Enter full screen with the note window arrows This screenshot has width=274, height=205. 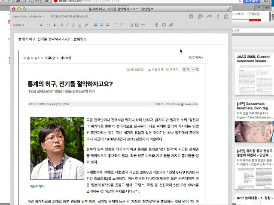229,9
